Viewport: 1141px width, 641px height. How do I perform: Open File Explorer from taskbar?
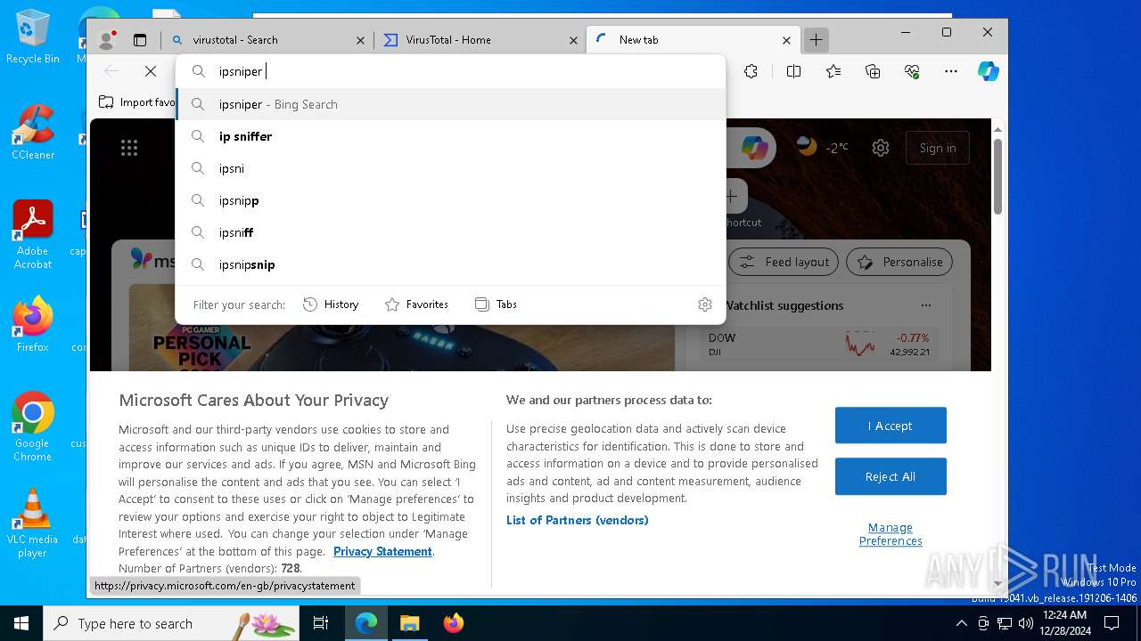point(409,623)
